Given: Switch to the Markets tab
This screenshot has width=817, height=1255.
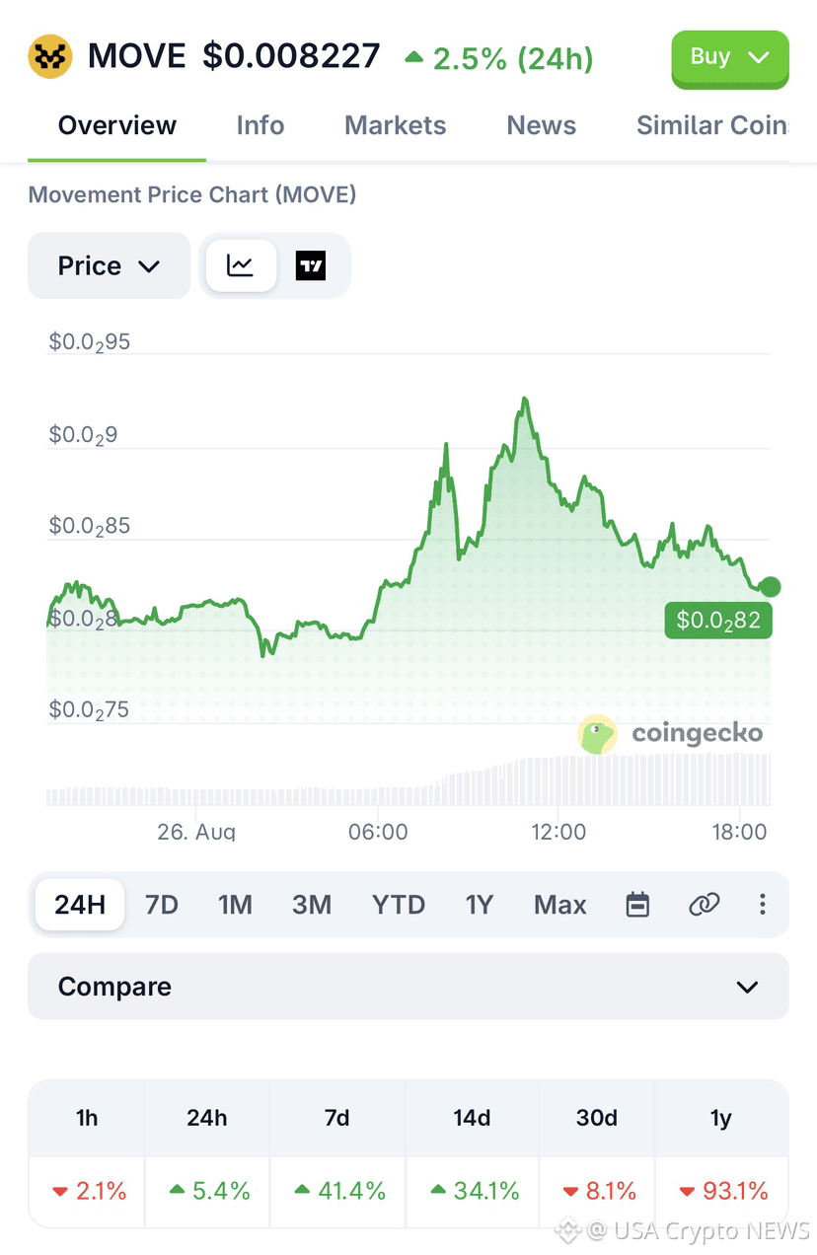Looking at the screenshot, I should coord(395,125).
